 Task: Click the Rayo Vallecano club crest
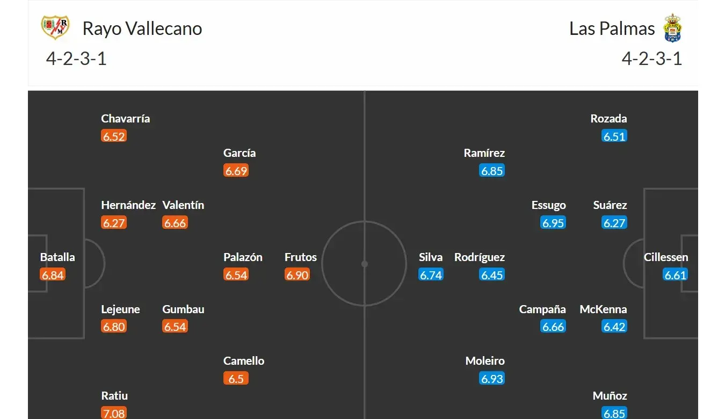click(55, 27)
